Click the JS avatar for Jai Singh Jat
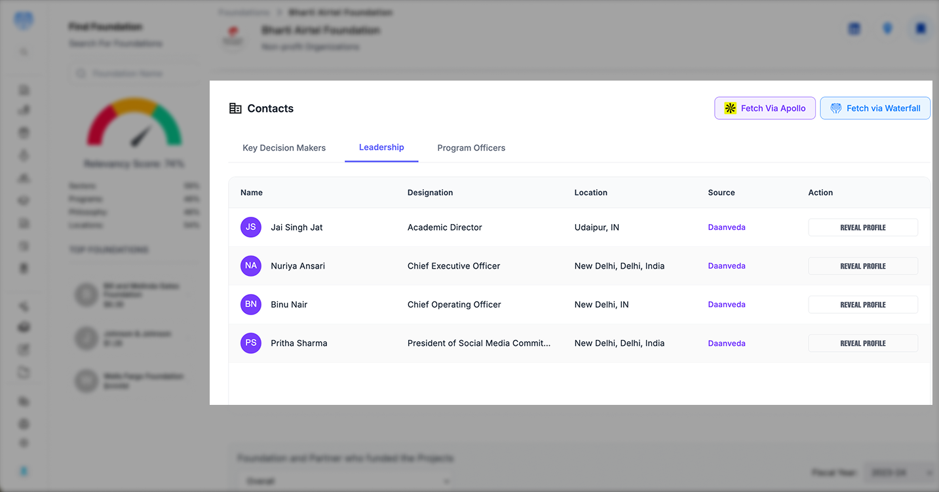Image resolution: width=939 pixels, height=492 pixels. coord(251,227)
